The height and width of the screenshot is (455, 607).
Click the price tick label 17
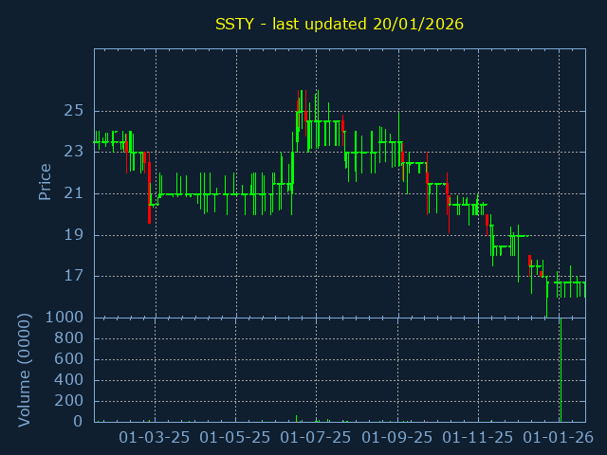(74, 276)
